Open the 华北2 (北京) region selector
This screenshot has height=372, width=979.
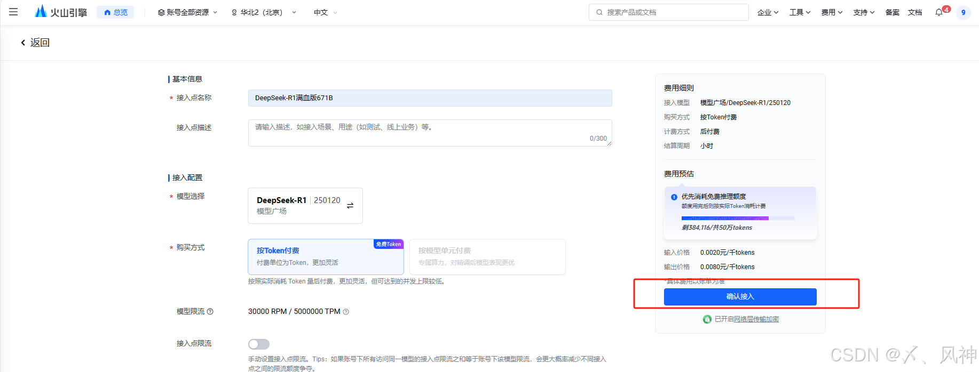(263, 12)
